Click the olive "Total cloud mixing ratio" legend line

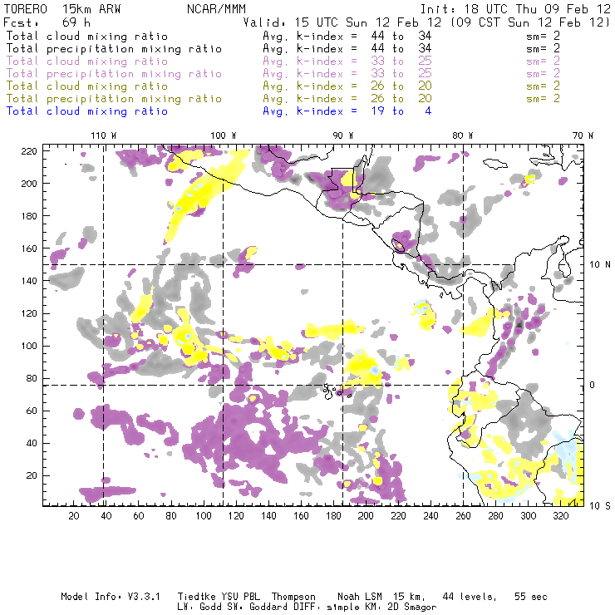[x=87, y=86]
